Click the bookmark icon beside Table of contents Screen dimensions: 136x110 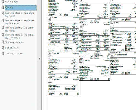pyautogui.click(x=3, y=54)
